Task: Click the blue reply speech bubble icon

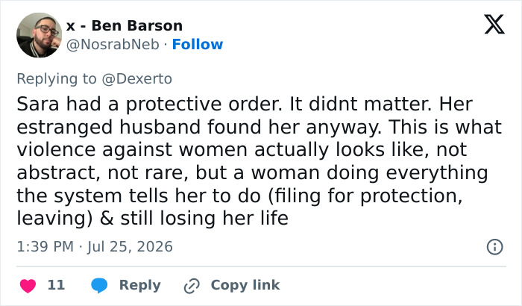Action: click(x=99, y=285)
